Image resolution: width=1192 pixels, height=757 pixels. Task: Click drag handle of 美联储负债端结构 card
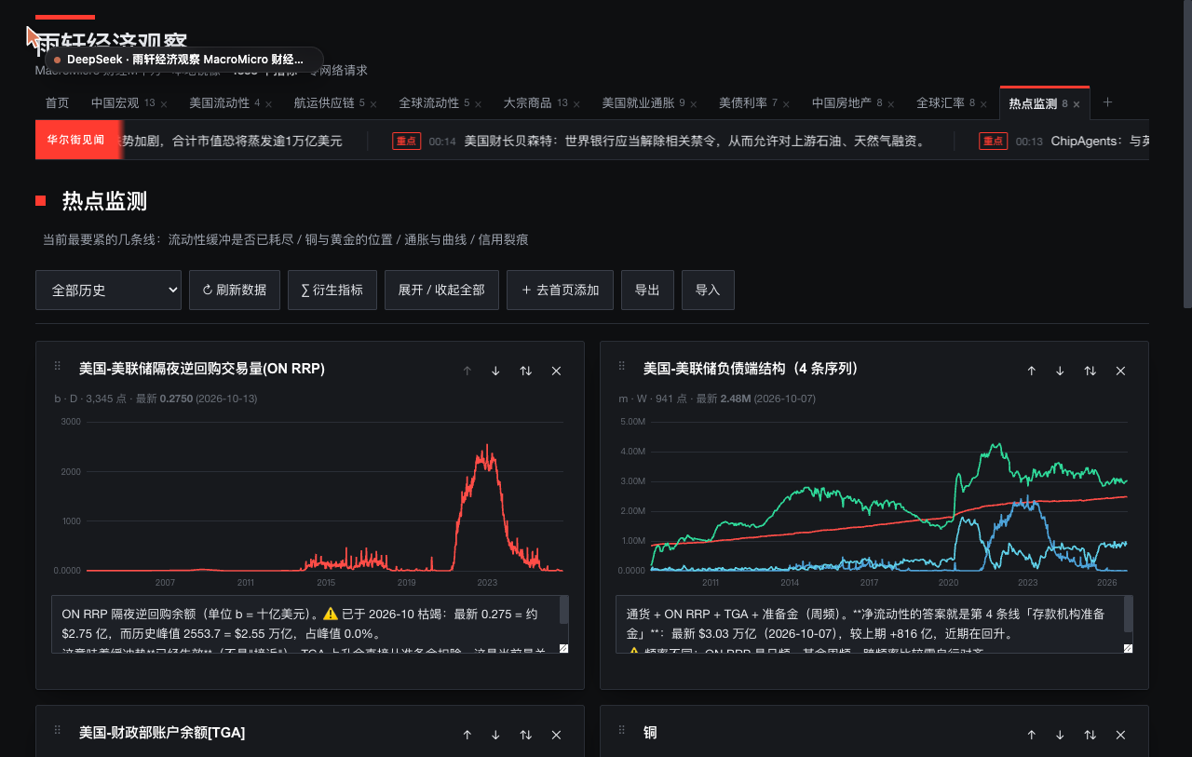tap(621, 366)
